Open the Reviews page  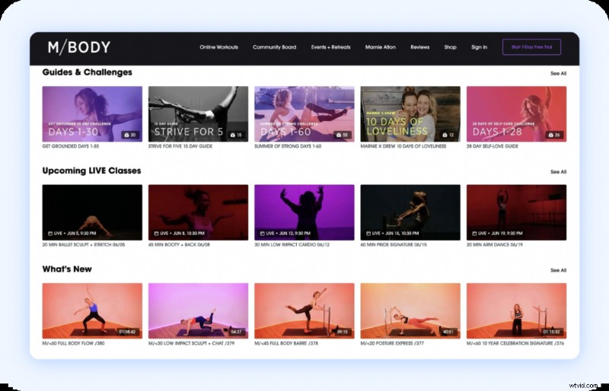[420, 47]
